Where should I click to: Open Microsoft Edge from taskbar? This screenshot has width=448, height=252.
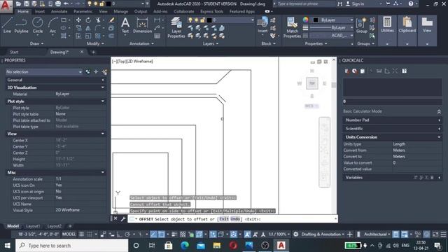pos(185,246)
